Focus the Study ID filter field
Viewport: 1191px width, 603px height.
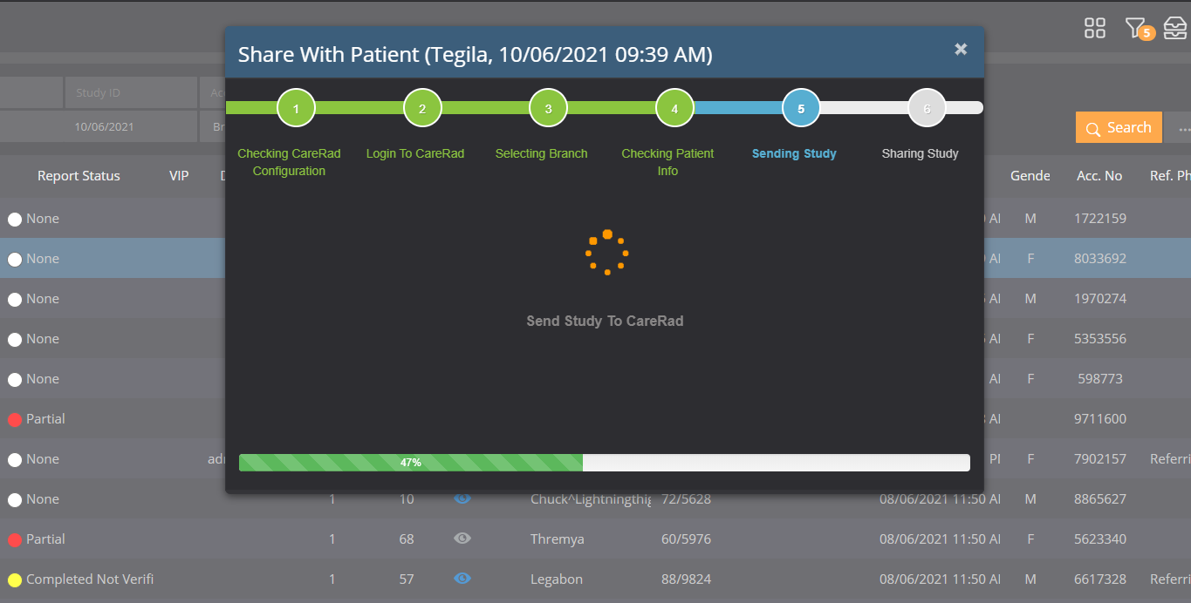coord(131,92)
